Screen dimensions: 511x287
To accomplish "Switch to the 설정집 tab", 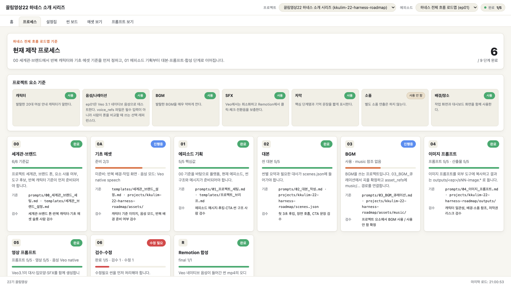I will (51, 22).
